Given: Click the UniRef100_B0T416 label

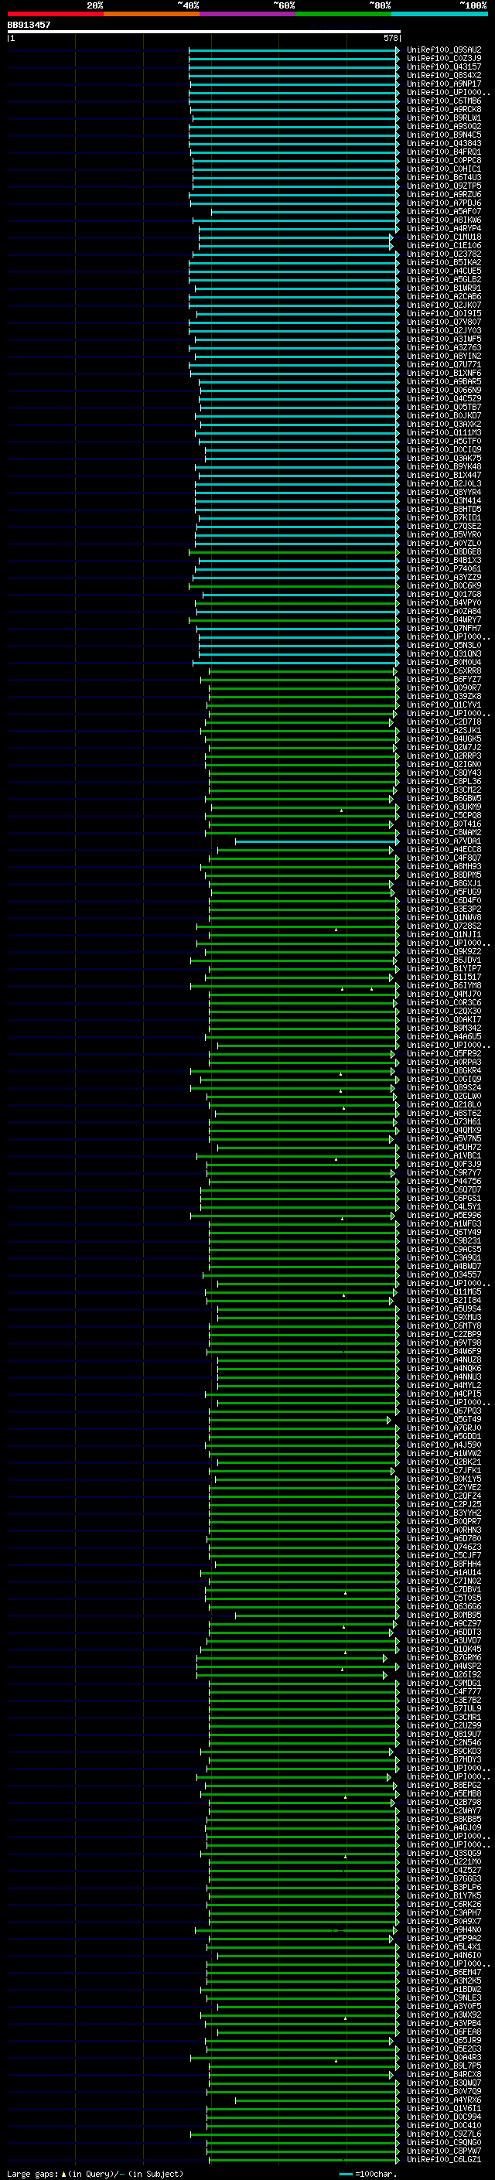Looking at the screenshot, I should 444,824.
